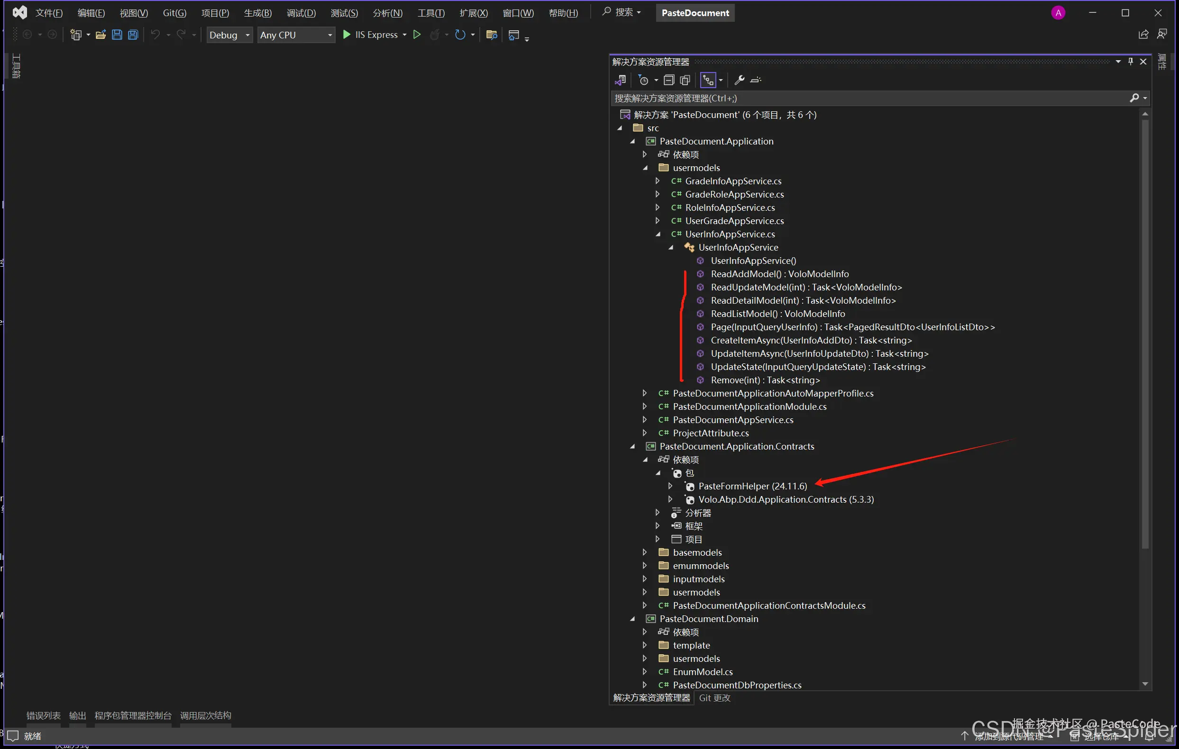The height and width of the screenshot is (749, 1179).
Task: Toggle the nested/track active item view button
Action: point(708,80)
